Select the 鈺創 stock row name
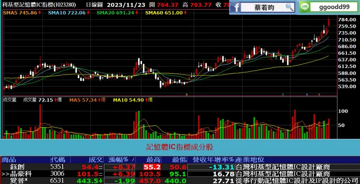The width and height of the screenshot is (360, 184). (17, 167)
